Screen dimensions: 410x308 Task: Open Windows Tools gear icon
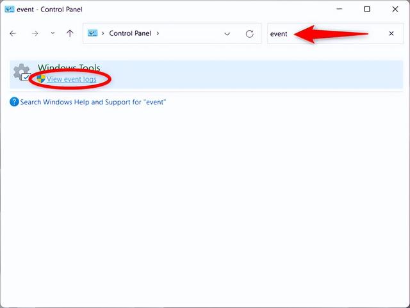pyautogui.click(x=22, y=72)
